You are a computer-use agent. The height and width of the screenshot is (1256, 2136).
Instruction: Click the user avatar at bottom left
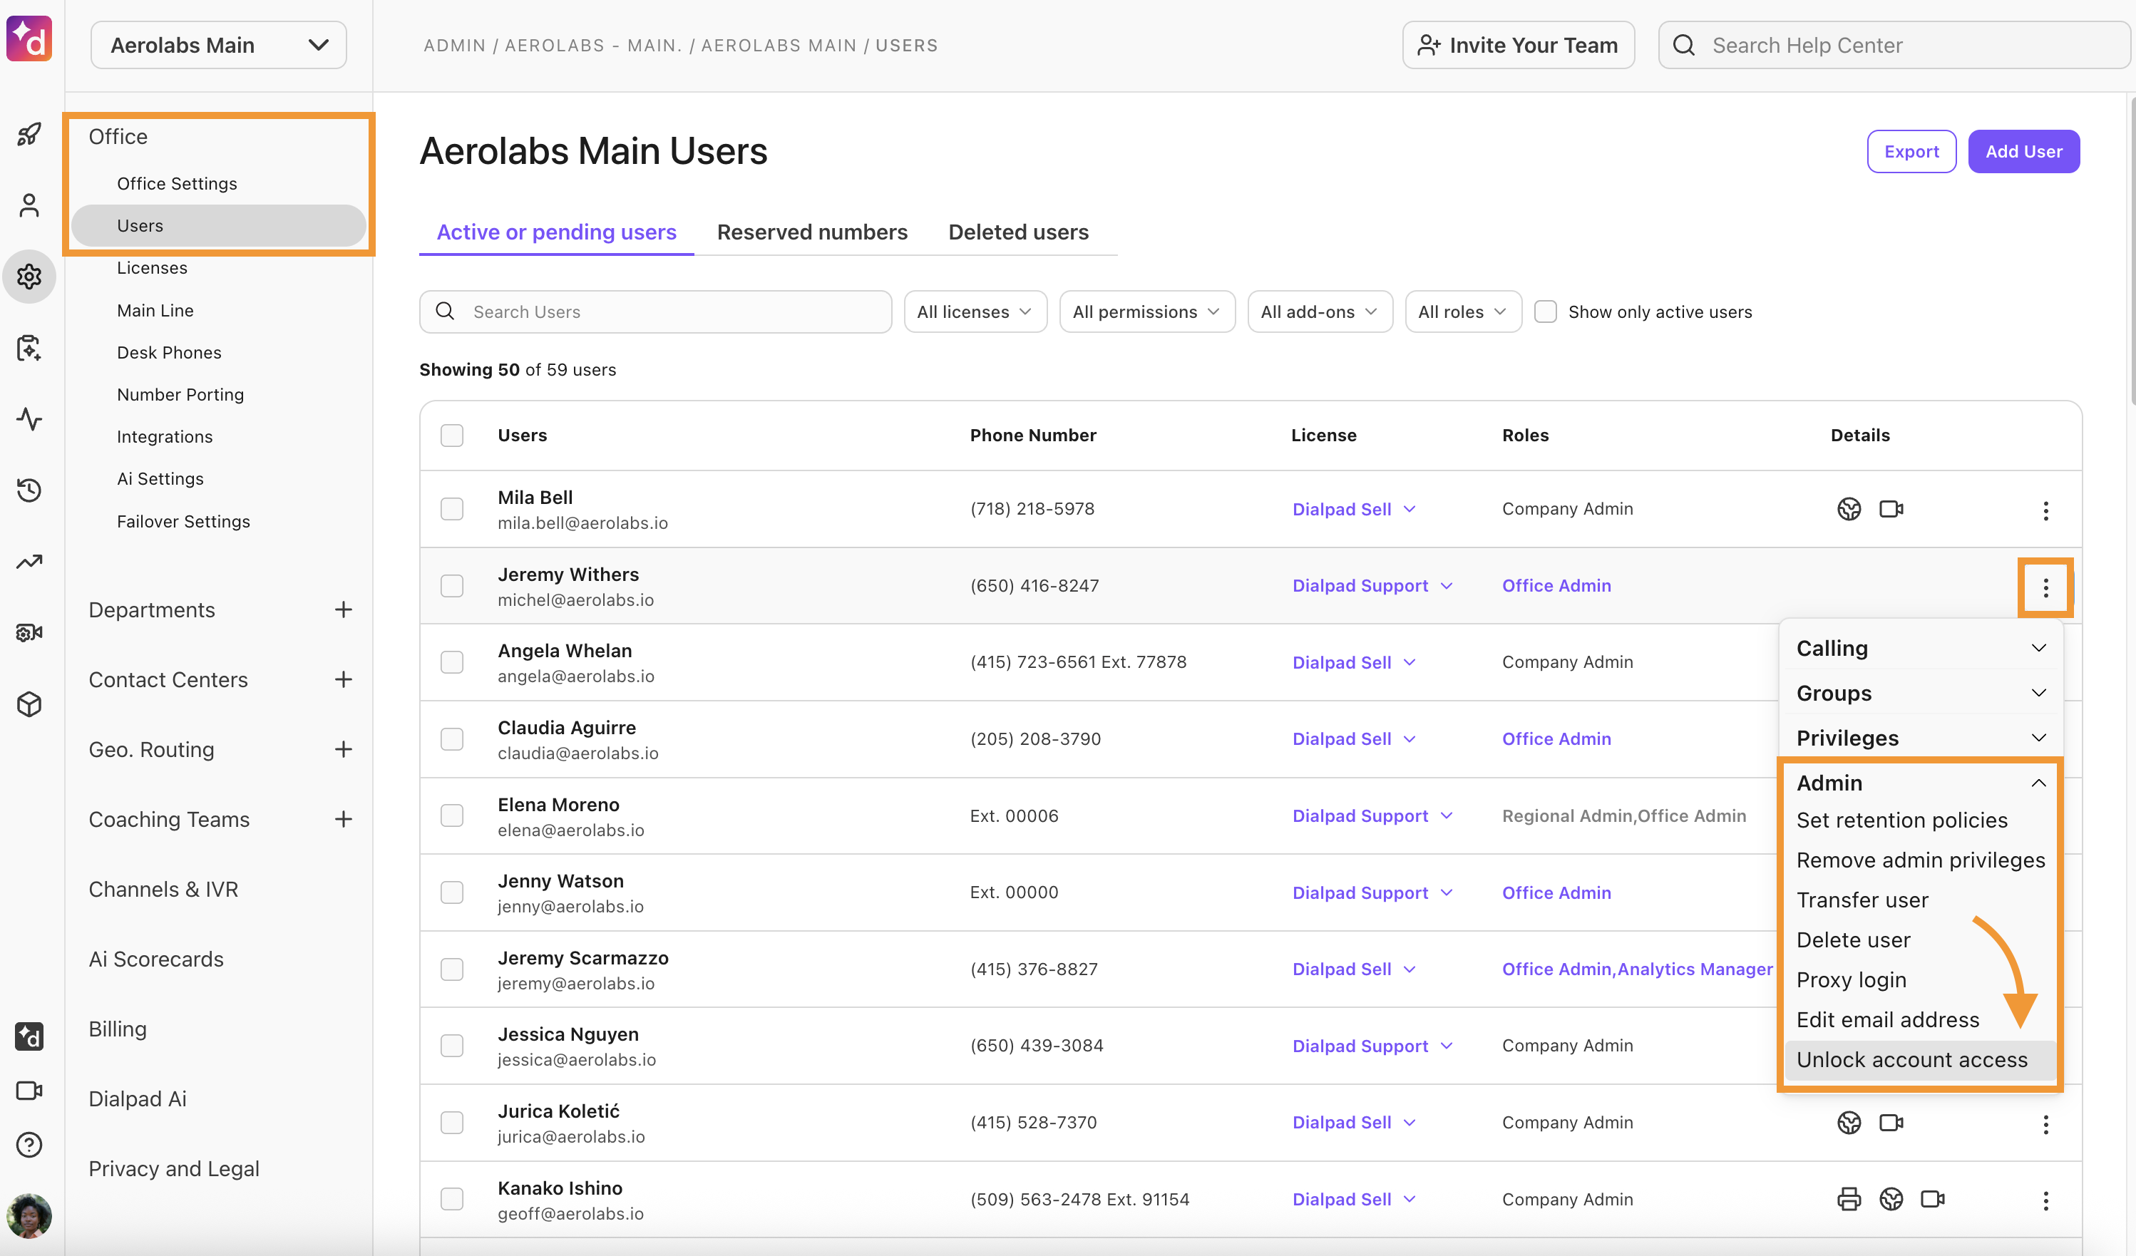(x=29, y=1216)
